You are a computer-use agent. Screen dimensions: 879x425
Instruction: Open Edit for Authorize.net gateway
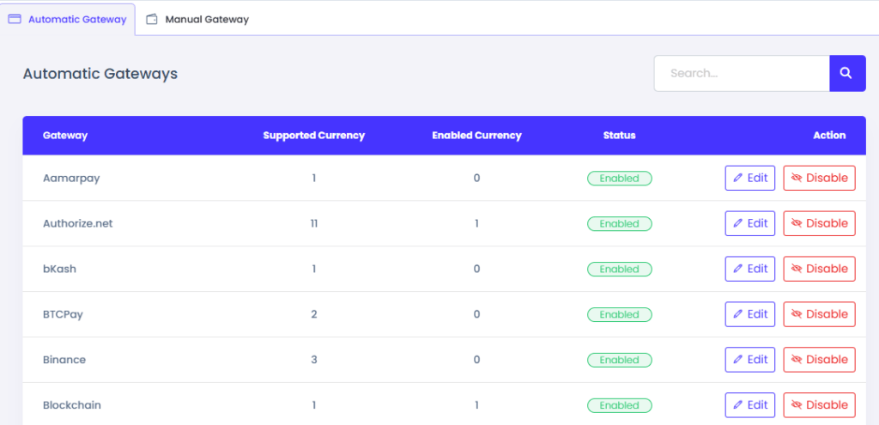pyautogui.click(x=749, y=223)
